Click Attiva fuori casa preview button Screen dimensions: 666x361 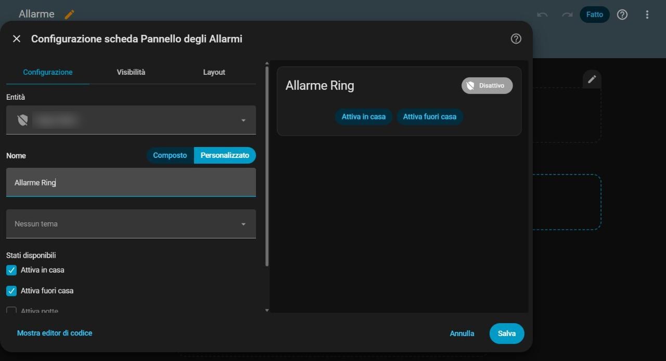pyautogui.click(x=430, y=117)
